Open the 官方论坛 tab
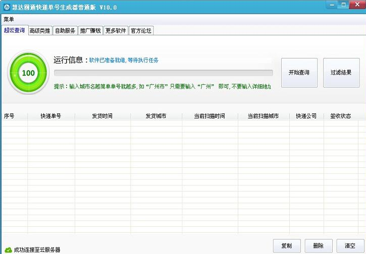Image resolution: width=366 pixels, height=254 pixels. point(141,31)
